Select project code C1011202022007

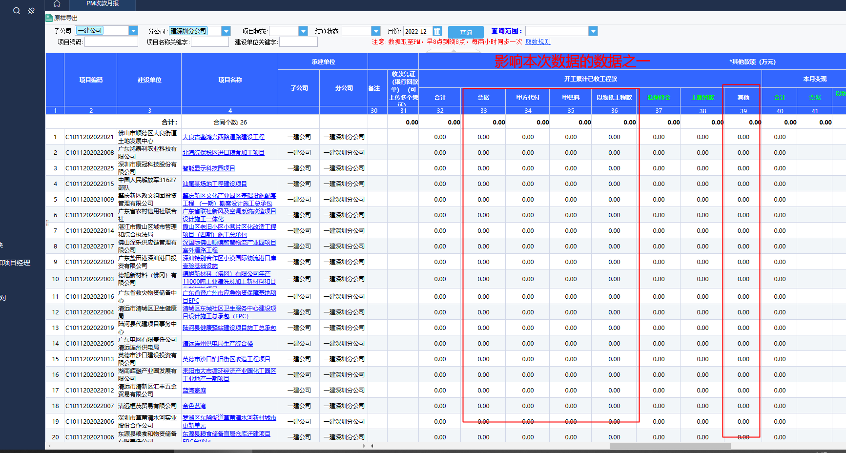click(90, 406)
